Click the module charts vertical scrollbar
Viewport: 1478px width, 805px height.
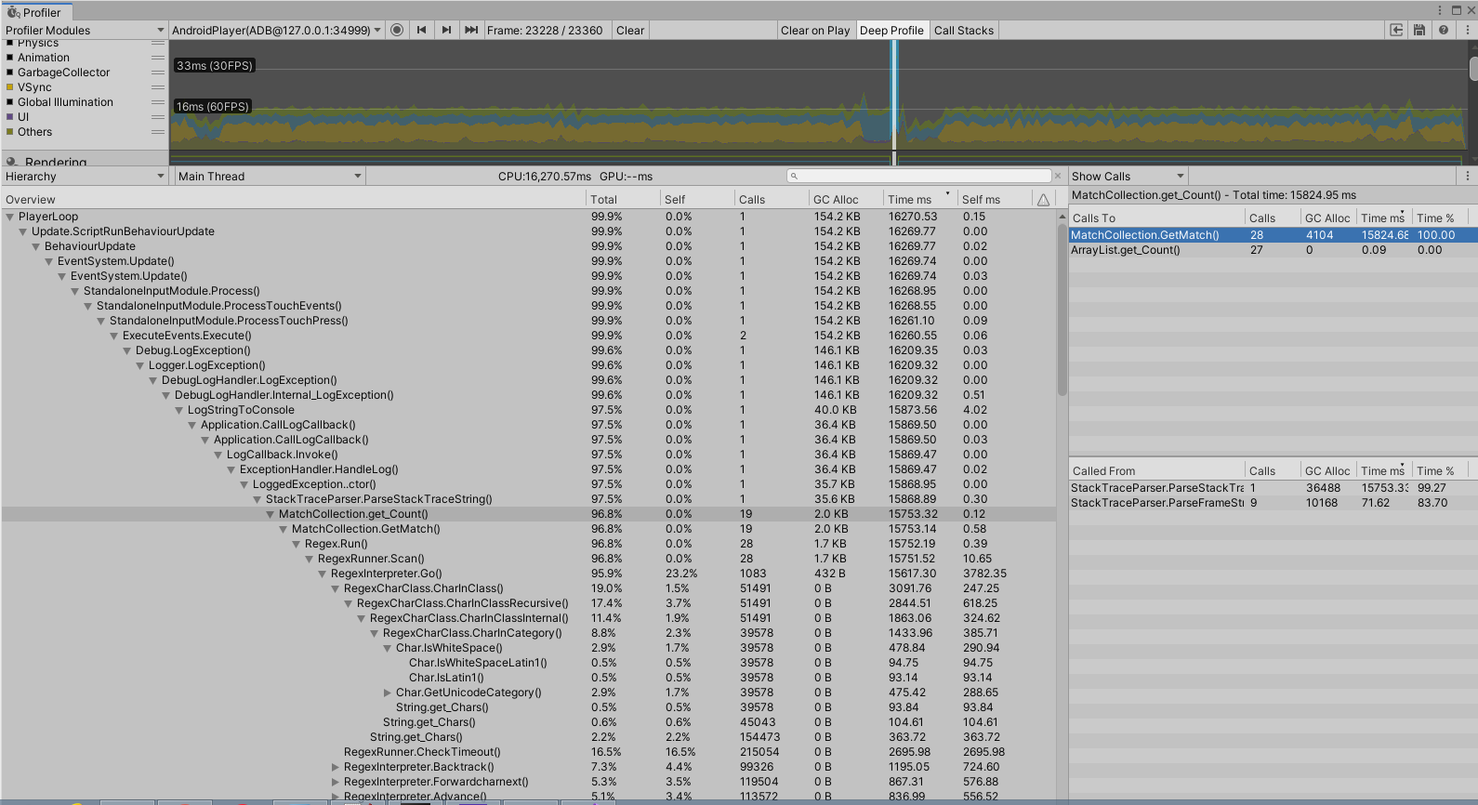tap(1473, 68)
